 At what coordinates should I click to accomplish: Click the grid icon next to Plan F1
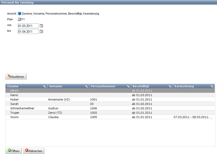20,19
